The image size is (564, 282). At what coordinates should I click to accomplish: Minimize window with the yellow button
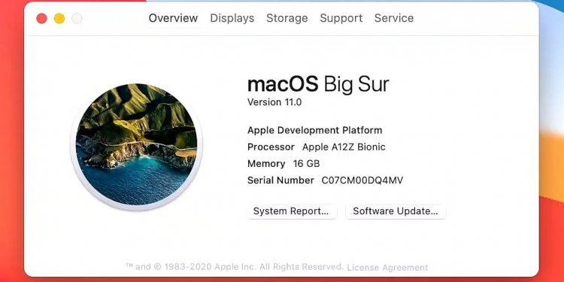(59, 18)
